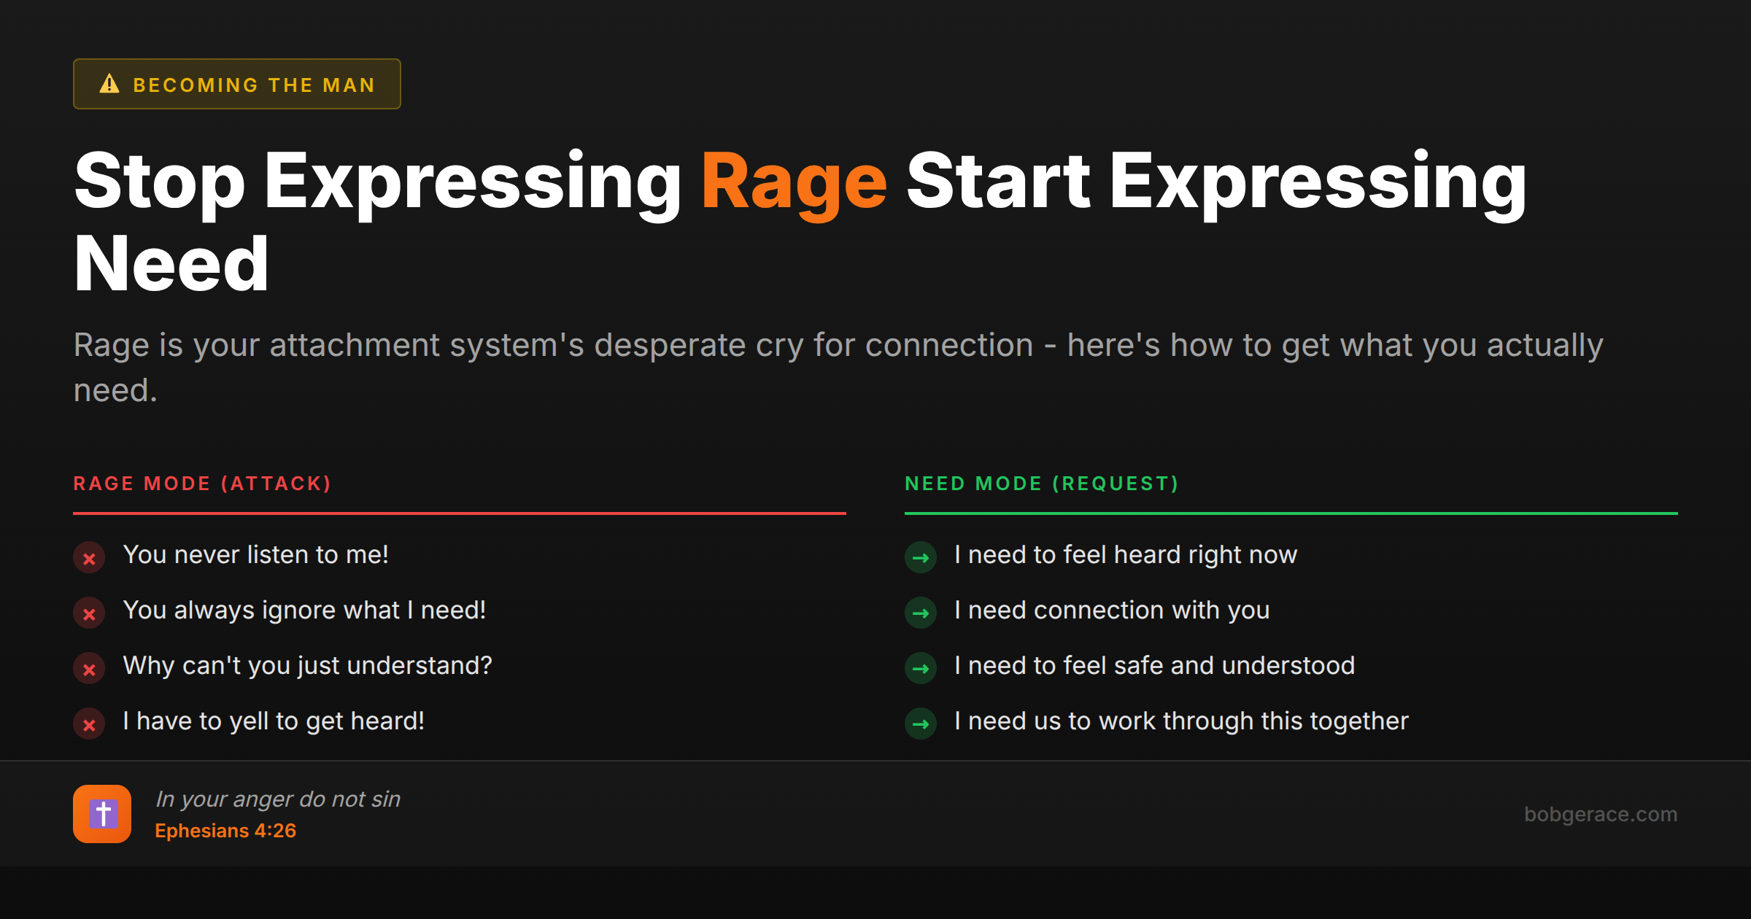
Task: Click the red divider line under Rage Mode
Action: 460,515
